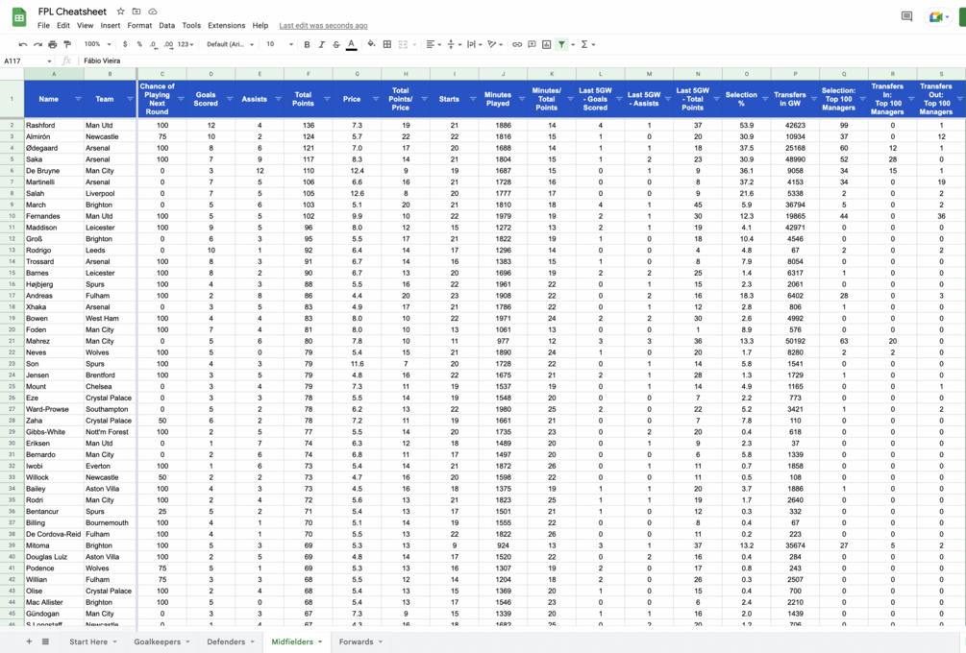This screenshot has width=966, height=653.
Task: Add a new sheet with plus
Action: click(28, 641)
